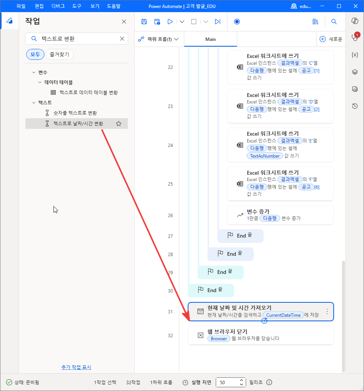
Task: Select the 즐겨찾기 filter pill
Action: click(60, 54)
